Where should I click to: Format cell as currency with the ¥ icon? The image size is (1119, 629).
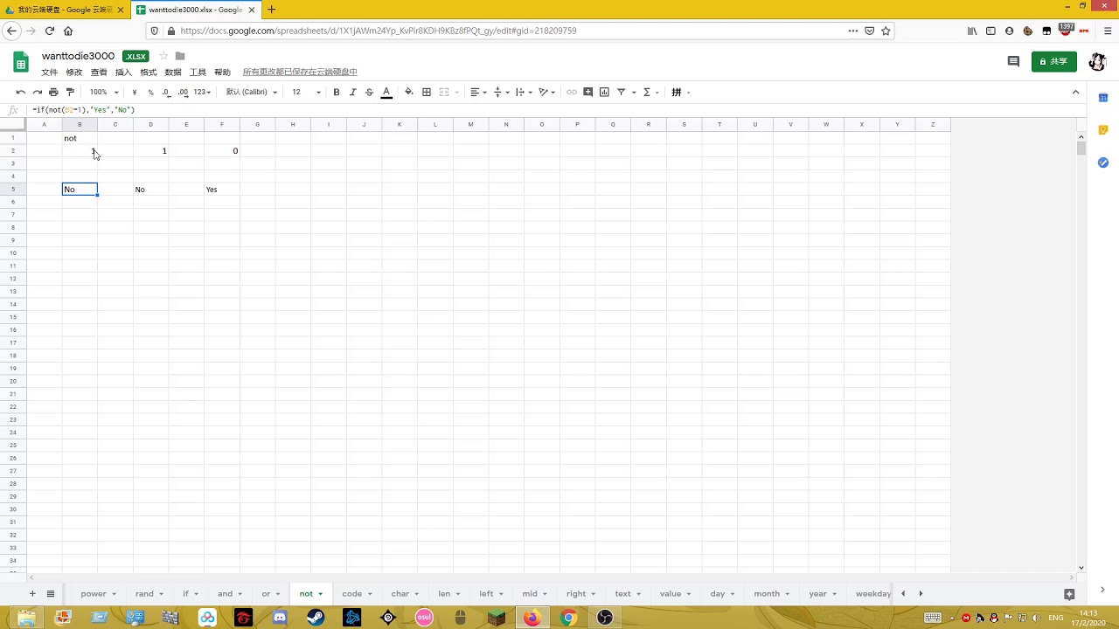[x=134, y=92]
